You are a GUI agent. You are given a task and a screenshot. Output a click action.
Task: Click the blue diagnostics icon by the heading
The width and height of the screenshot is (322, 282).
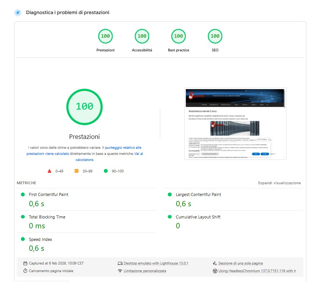[x=18, y=13]
